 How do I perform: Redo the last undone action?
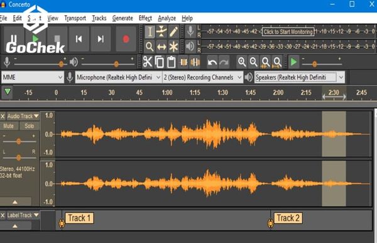click(x=224, y=62)
